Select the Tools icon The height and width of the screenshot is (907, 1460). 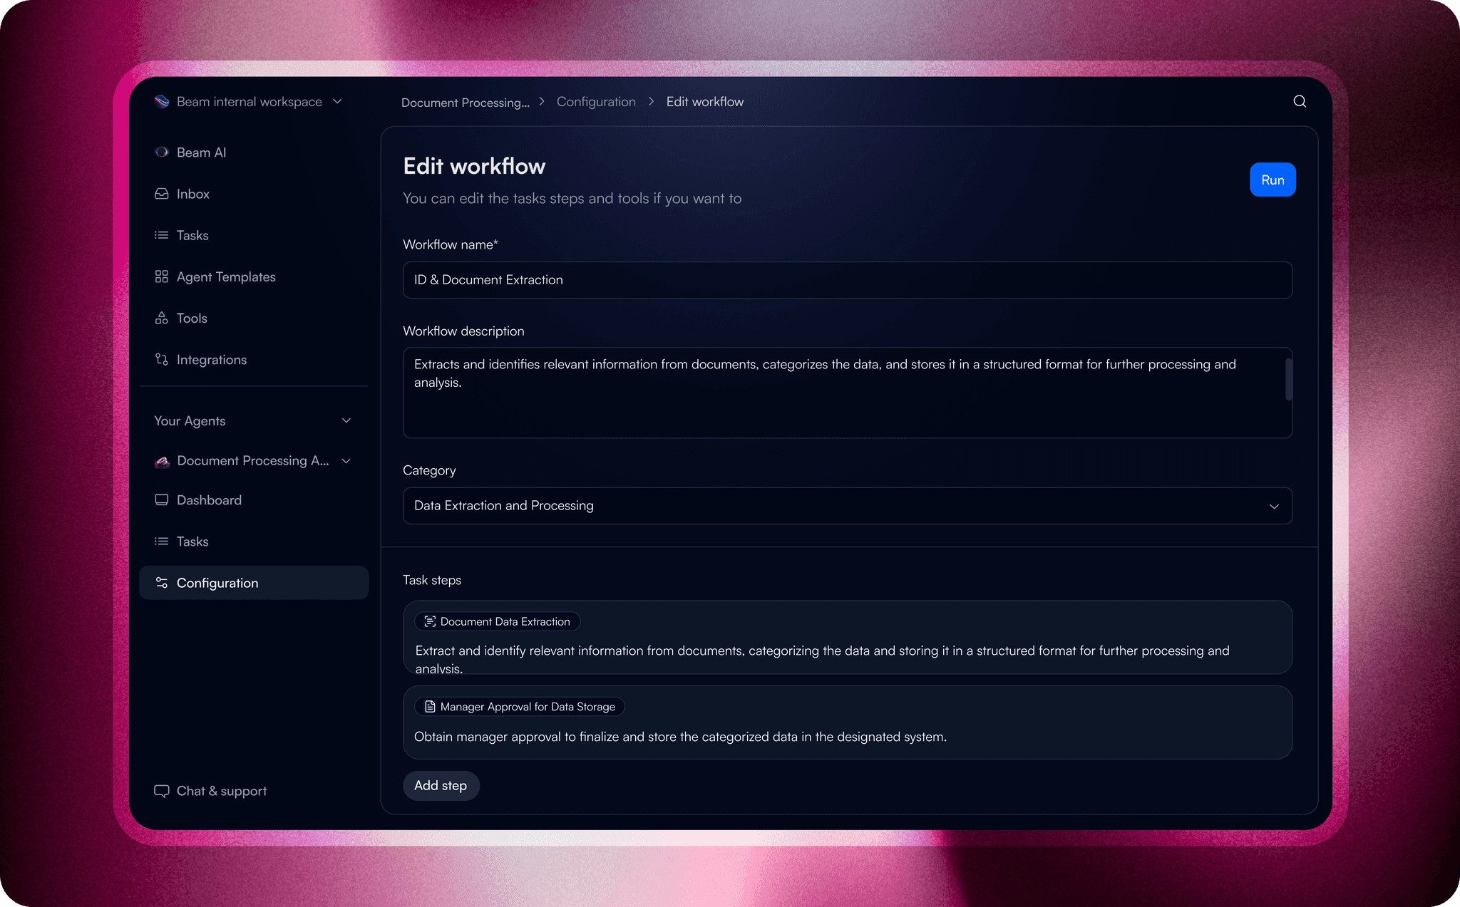(x=162, y=318)
